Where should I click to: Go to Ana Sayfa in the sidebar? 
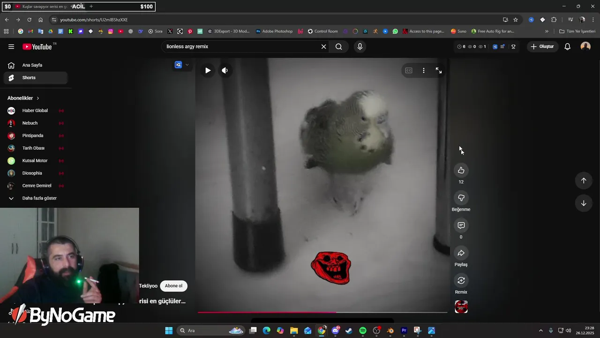tap(36, 65)
